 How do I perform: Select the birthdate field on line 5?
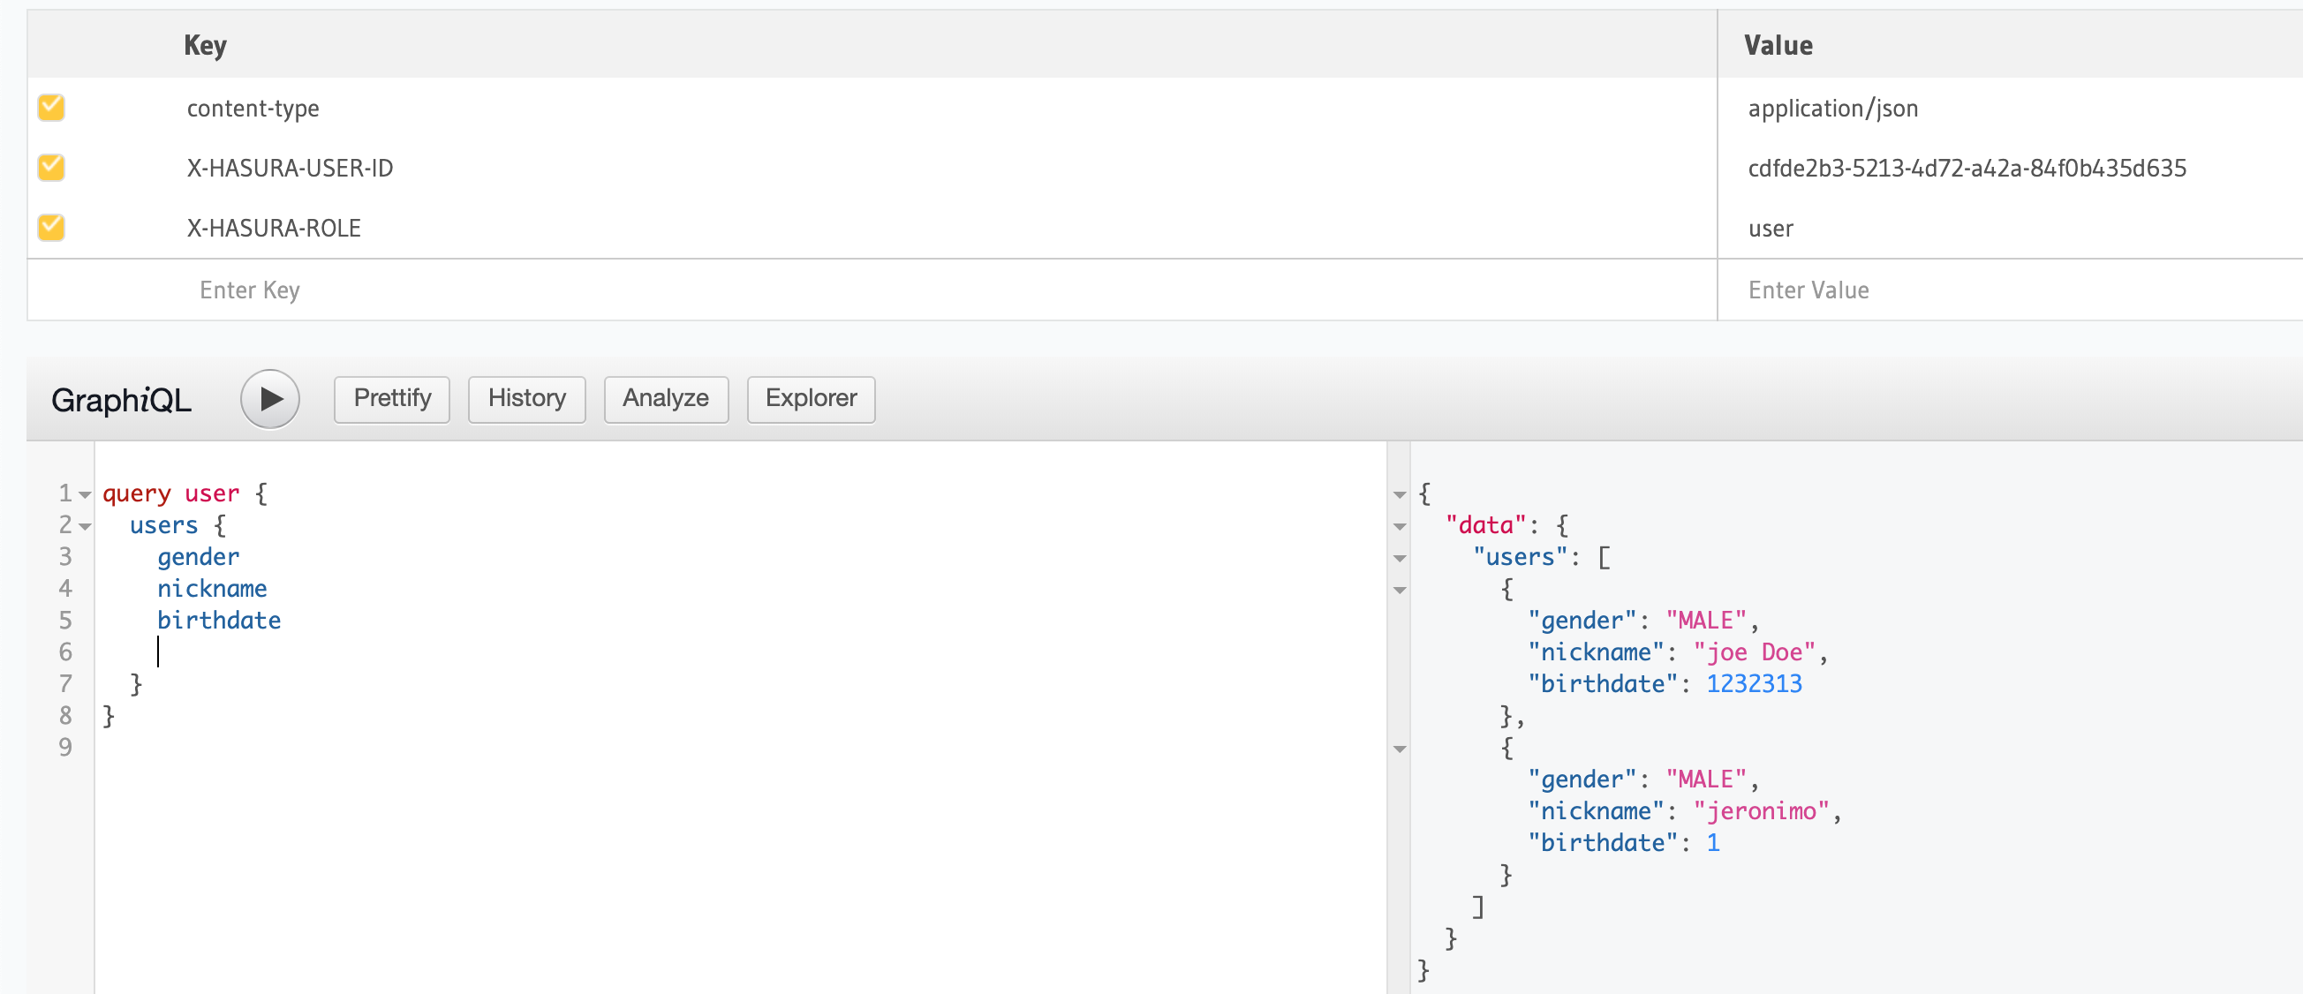coord(219,621)
